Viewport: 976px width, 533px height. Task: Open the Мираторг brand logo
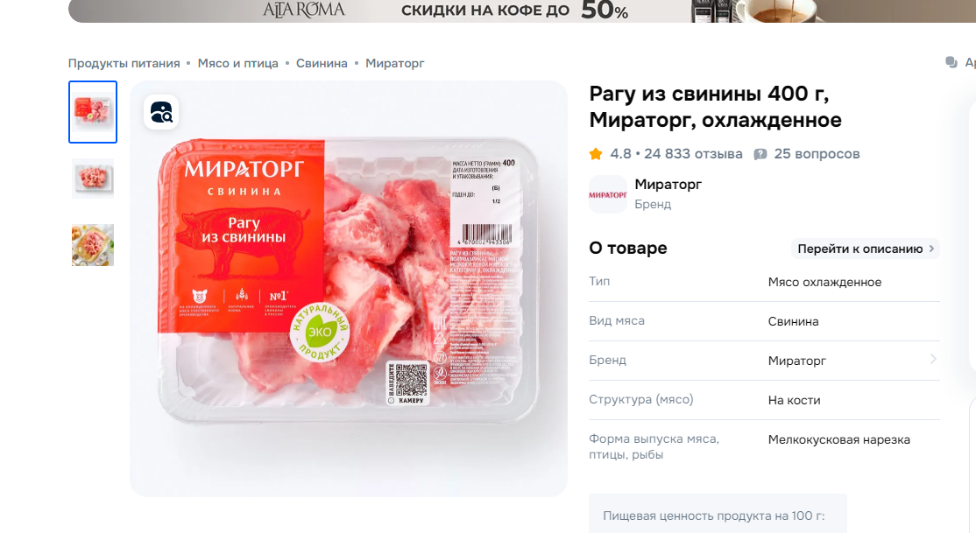pos(607,194)
